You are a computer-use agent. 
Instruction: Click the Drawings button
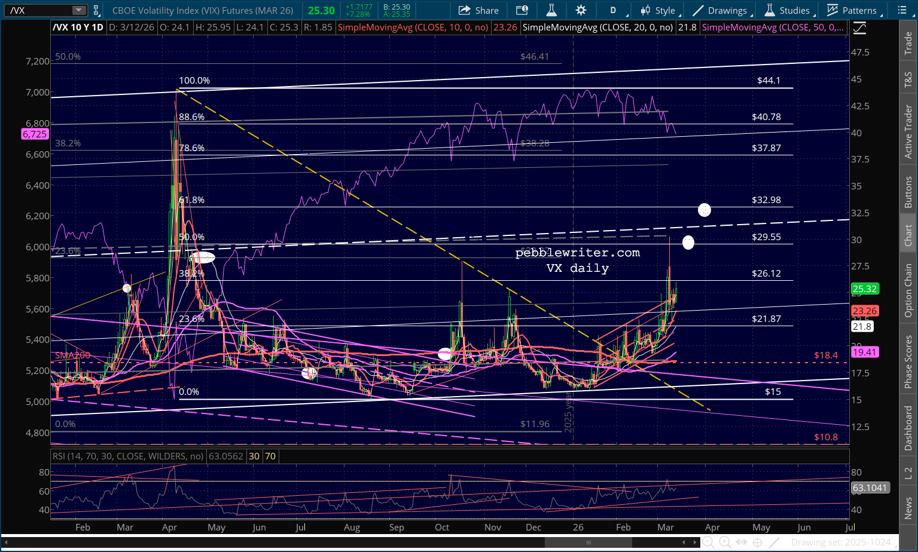click(720, 10)
